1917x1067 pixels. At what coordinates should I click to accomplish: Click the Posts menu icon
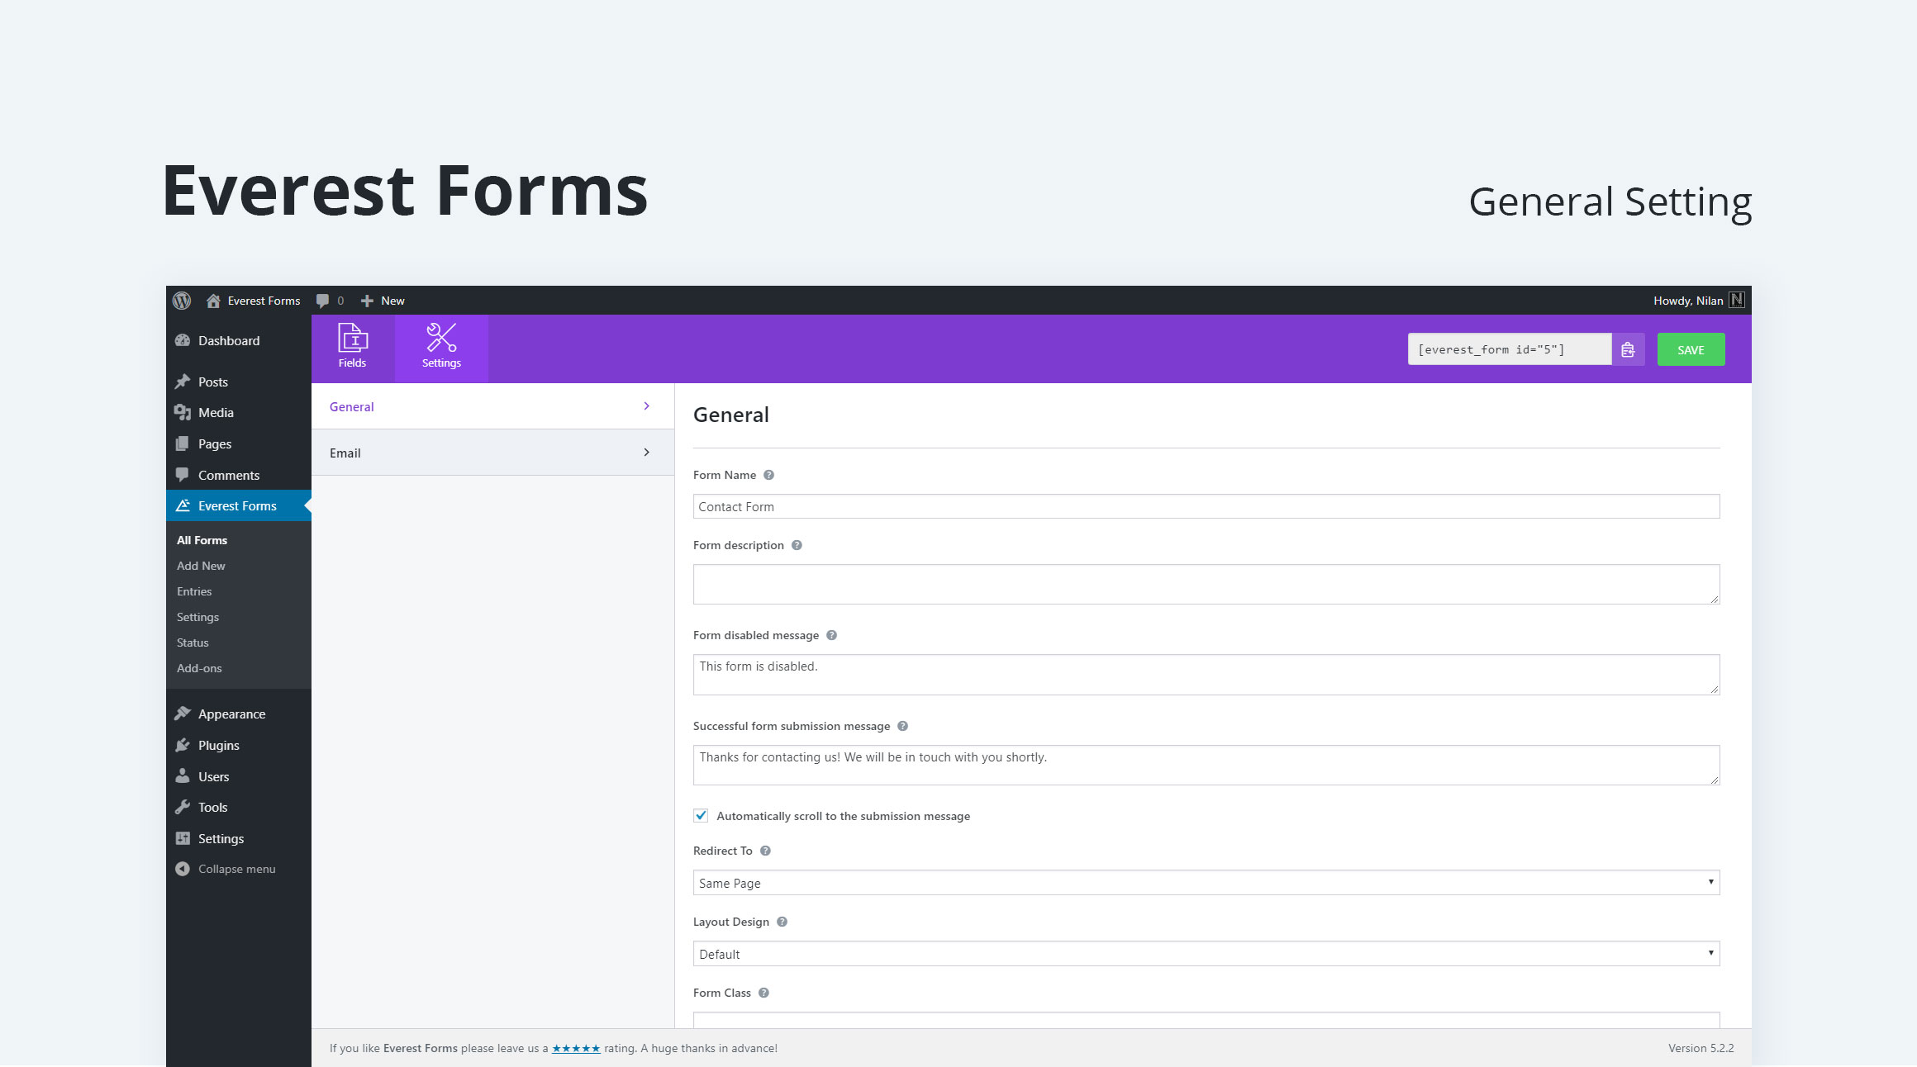click(184, 381)
